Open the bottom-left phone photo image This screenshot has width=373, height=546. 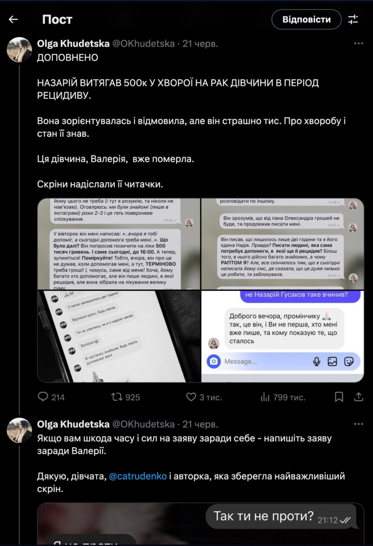119,336
